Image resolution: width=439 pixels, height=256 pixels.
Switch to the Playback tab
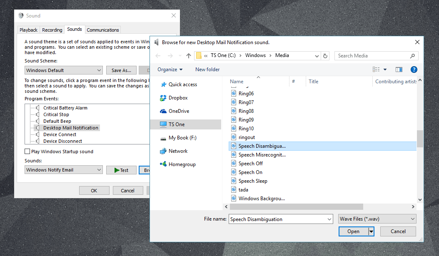tap(28, 30)
